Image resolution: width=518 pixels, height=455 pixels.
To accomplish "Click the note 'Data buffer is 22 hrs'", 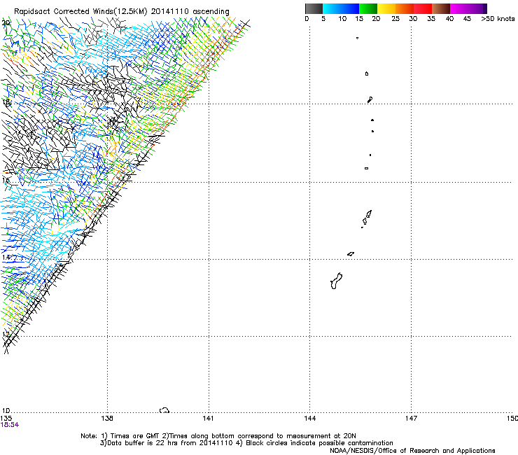I will pyautogui.click(x=143, y=443).
